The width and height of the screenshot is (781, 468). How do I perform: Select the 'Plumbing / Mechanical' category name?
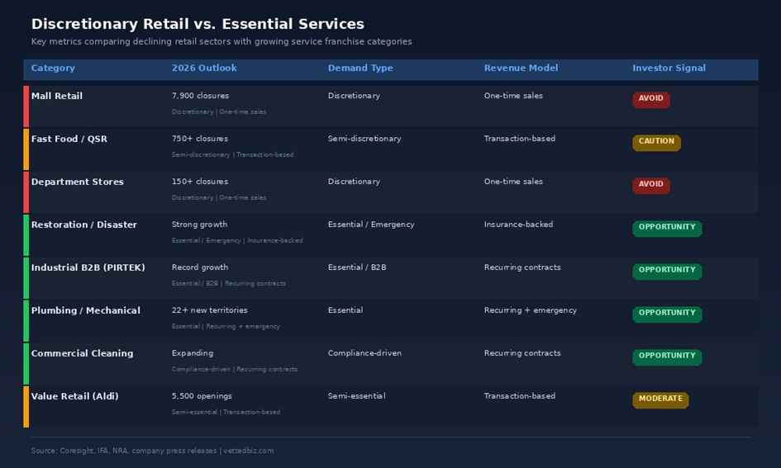(86, 310)
